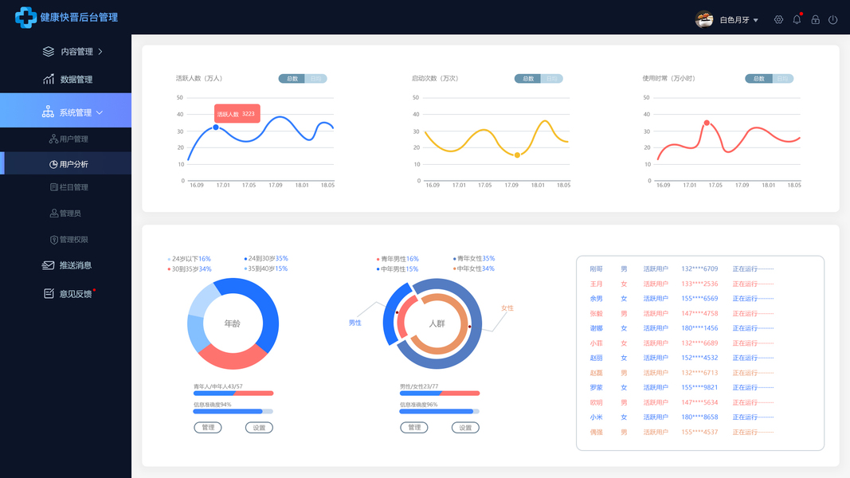The image size is (850, 478).
Task: Click the 活跃人数 3223 tooltip
Action: click(237, 114)
